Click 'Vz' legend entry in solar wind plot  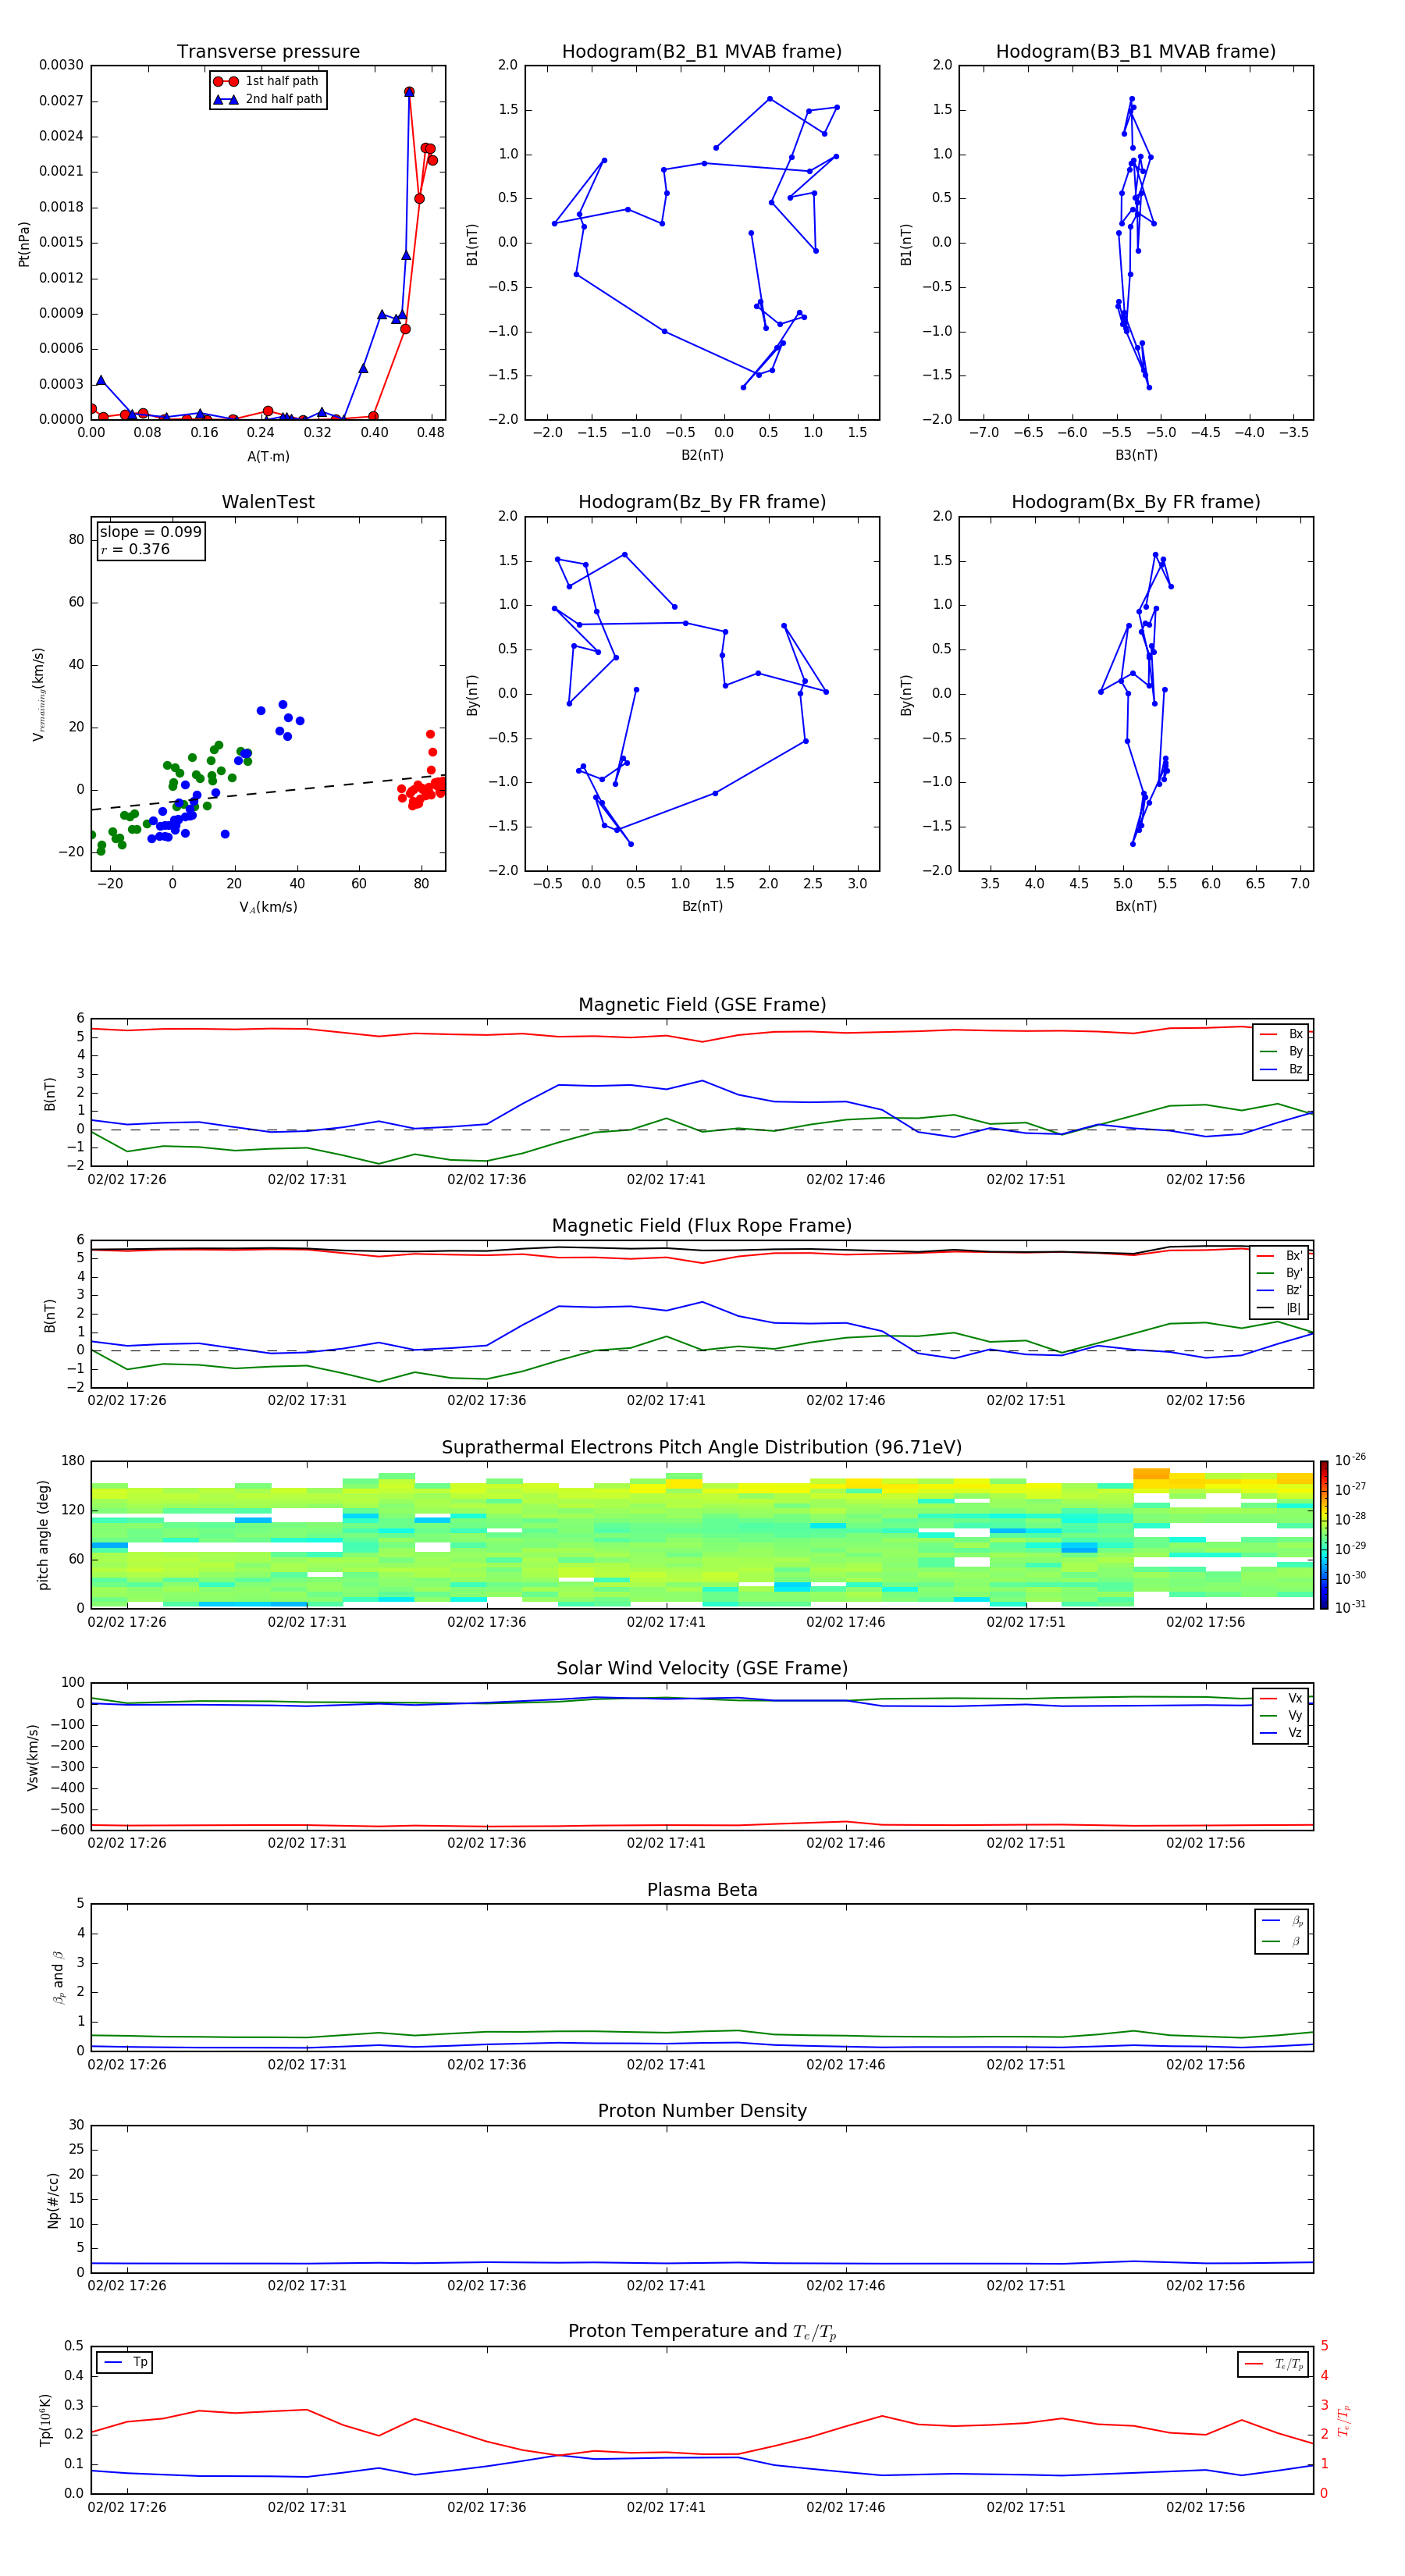pos(1282,1733)
